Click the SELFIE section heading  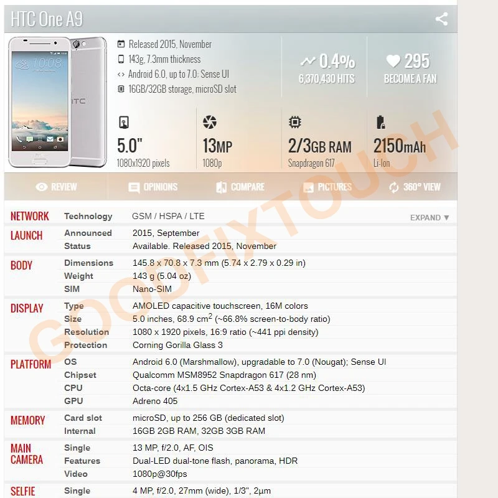click(x=22, y=491)
